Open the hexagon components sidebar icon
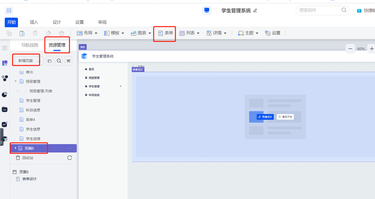This screenshot has width=375, height=199. pos(5,78)
